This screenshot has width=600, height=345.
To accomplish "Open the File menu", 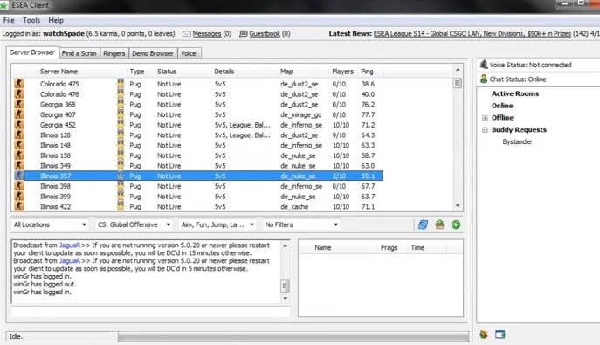I will coord(9,20).
